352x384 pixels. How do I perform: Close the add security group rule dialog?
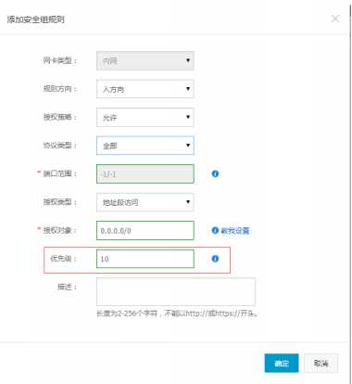[x=335, y=19]
